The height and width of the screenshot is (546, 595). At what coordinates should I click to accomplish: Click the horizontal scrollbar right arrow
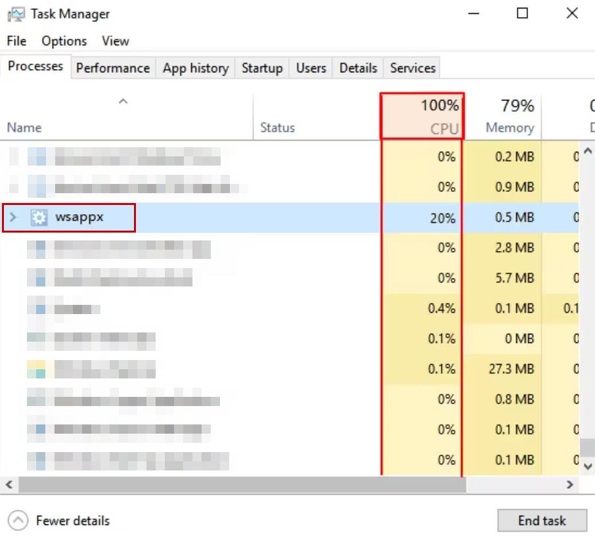click(570, 485)
